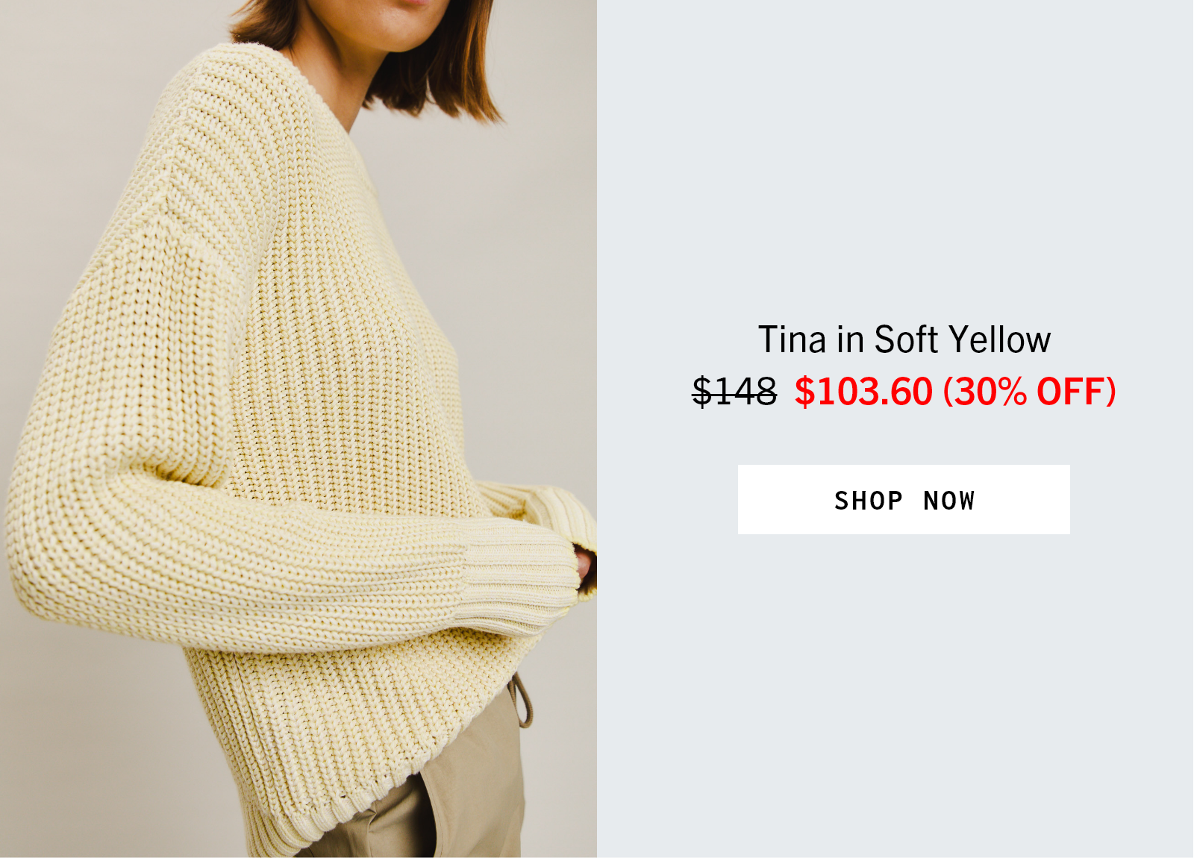Click the word SHOP in the button
This screenshot has width=1194, height=858.
click(x=869, y=501)
